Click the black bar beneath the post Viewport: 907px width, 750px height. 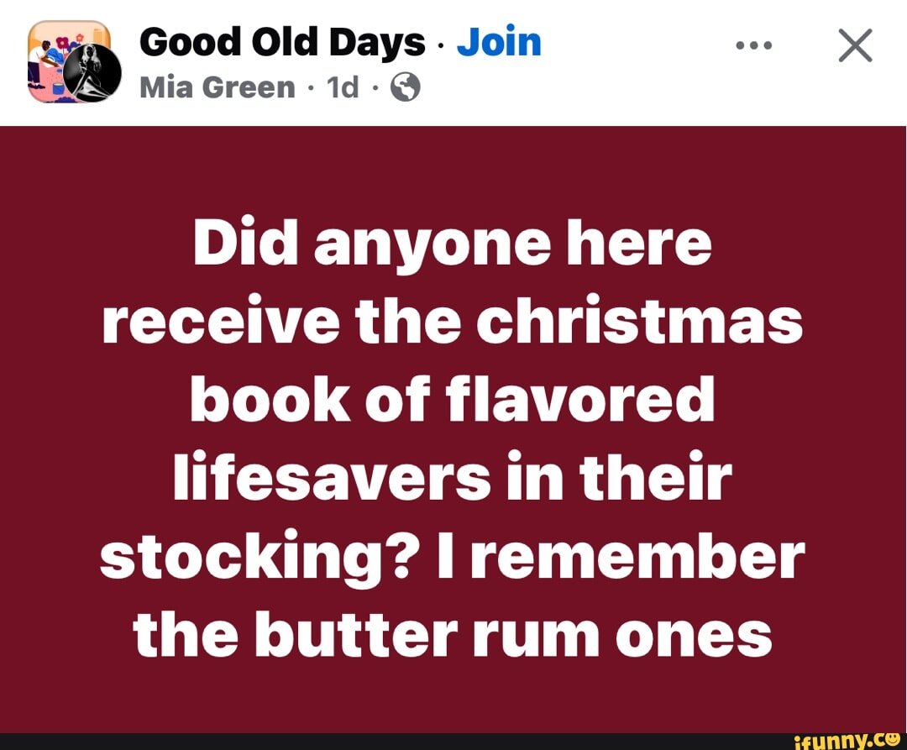[x=393, y=742]
